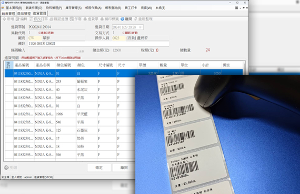The height and width of the screenshot is (194, 300).
Task: Click the 條碼輸入 barcode input field
Action: [45, 51]
